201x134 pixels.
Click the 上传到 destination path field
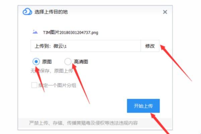(86, 46)
